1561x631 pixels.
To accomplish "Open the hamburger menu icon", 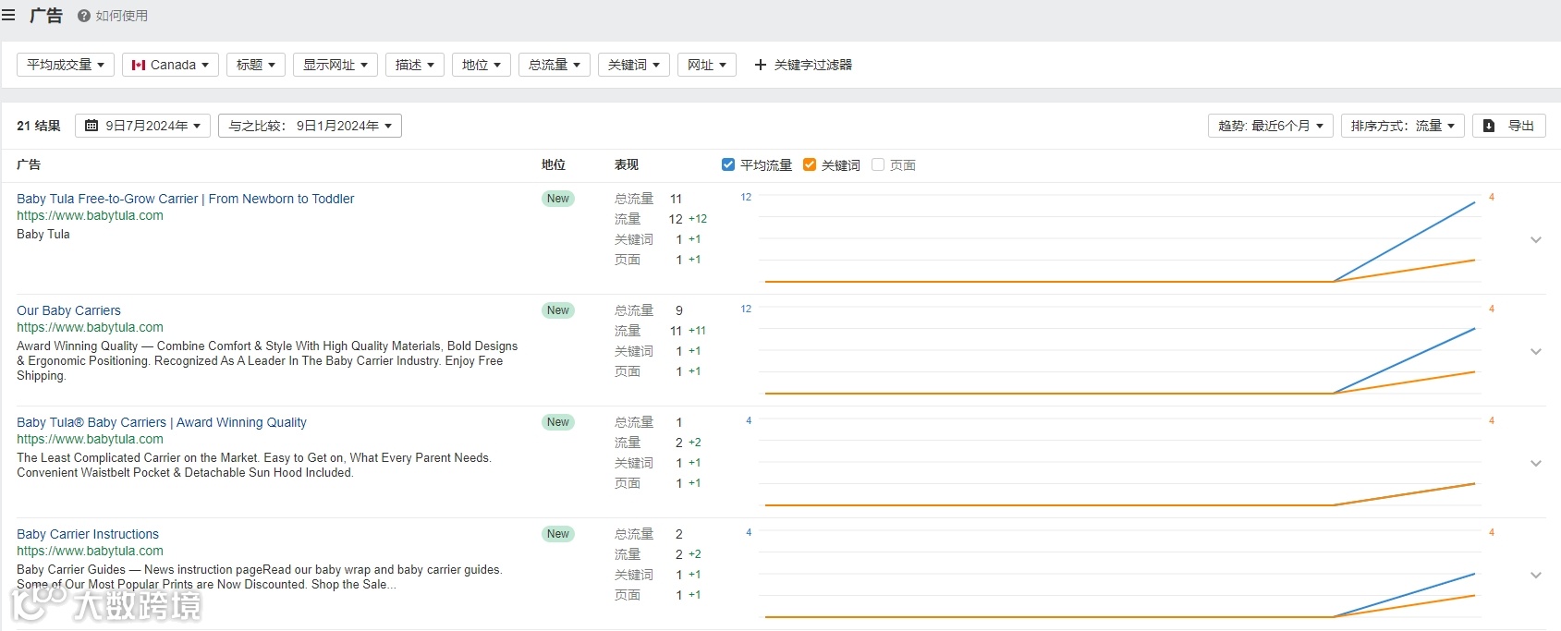I will coord(8,16).
